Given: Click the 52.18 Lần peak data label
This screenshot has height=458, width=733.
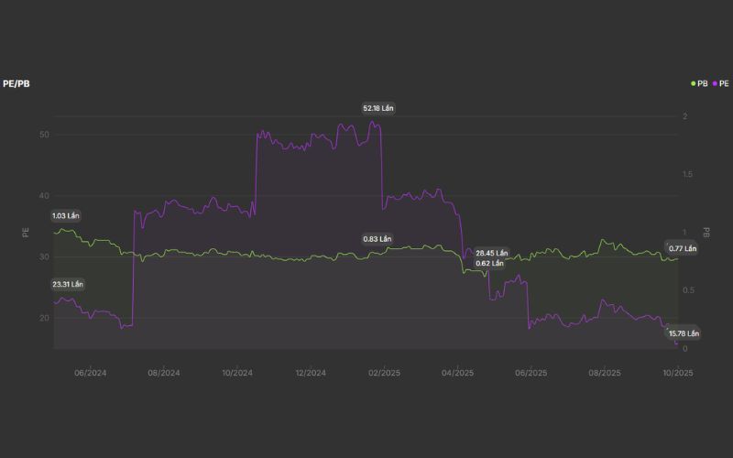Looking at the screenshot, I should pos(378,108).
